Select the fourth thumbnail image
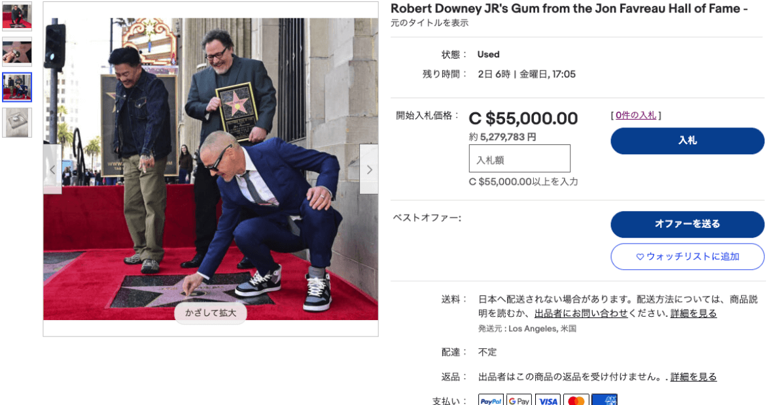 pyautogui.click(x=17, y=122)
